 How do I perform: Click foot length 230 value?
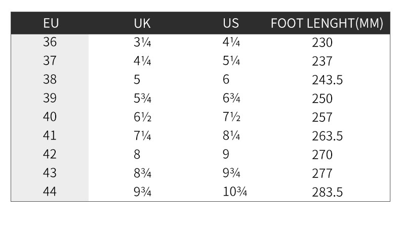(x=322, y=43)
